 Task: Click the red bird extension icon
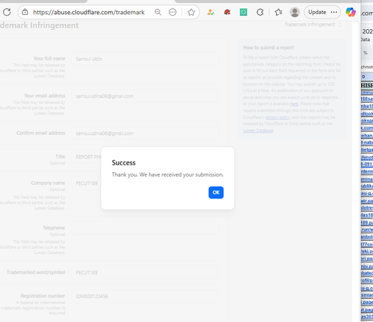(x=227, y=12)
